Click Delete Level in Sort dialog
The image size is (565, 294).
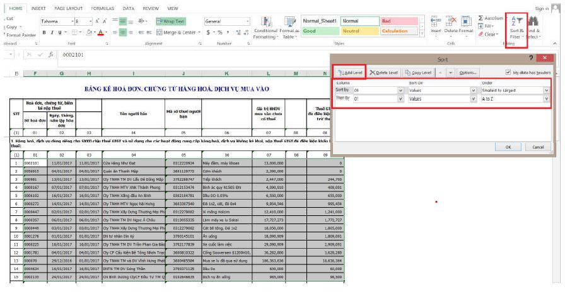pyautogui.click(x=384, y=72)
